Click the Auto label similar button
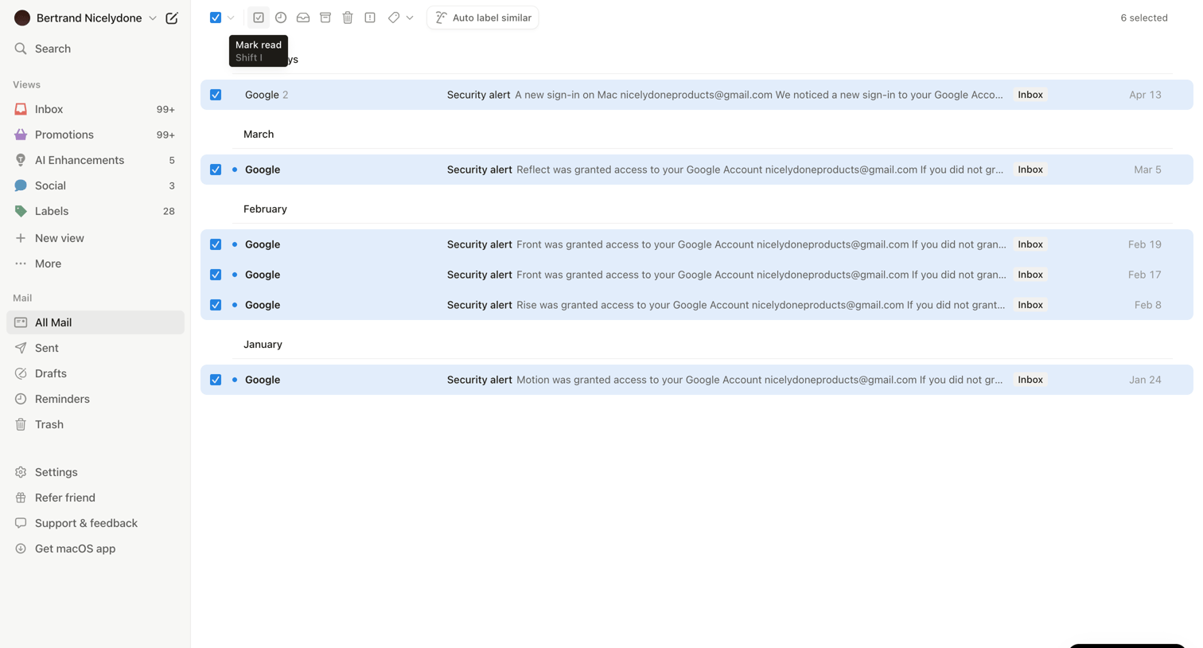Viewport: 1203px width, 648px height. click(x=483, y=18)
